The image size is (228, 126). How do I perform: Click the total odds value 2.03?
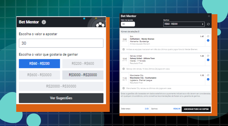[147, 109]
